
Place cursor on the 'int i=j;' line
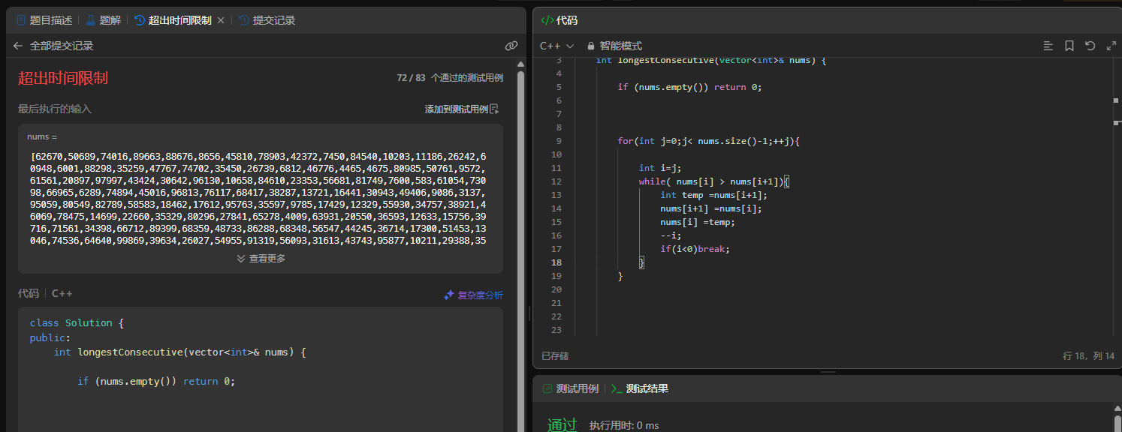click(659, 168)
